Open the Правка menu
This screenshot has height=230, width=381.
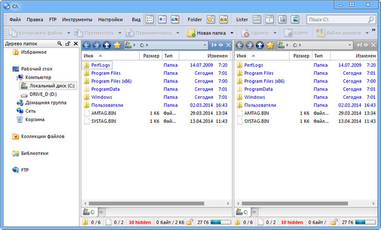click(x=35, y=20)
